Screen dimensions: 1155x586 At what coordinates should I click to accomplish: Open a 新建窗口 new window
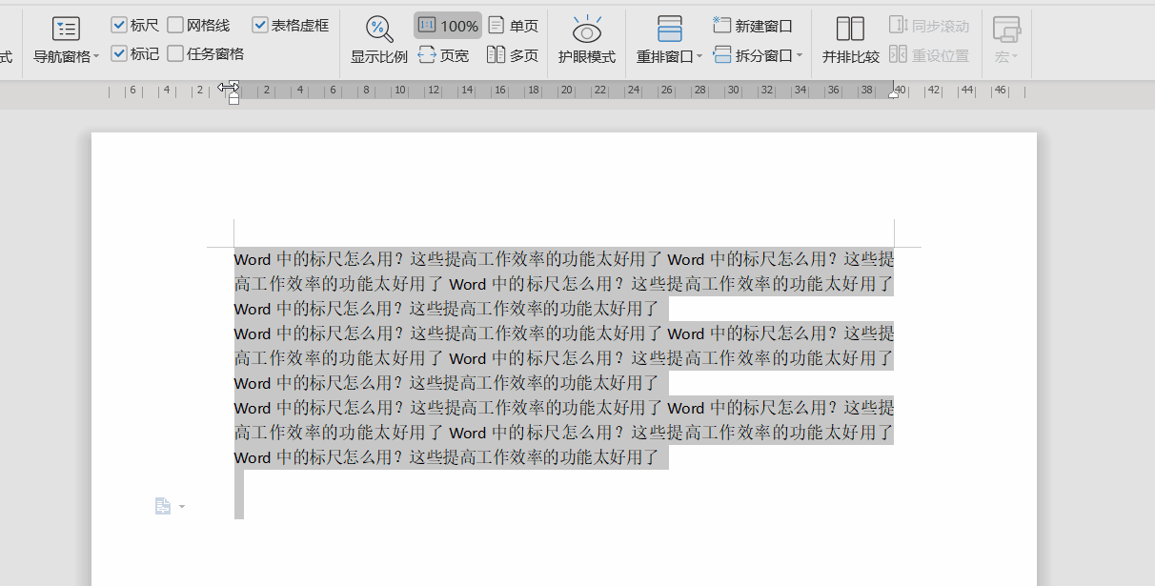click(x=753, y=26)
